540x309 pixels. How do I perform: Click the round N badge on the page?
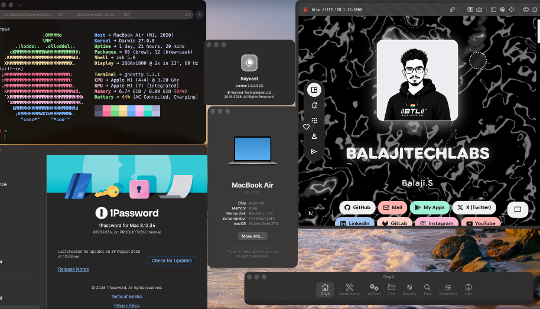(311, 213)
